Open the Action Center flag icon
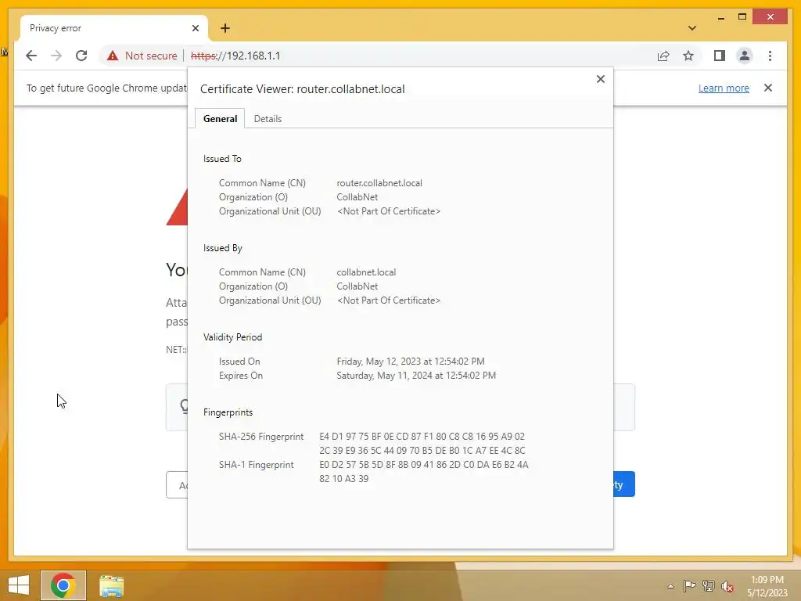This screenshot has width=801, height=601. tap(689, 586)
